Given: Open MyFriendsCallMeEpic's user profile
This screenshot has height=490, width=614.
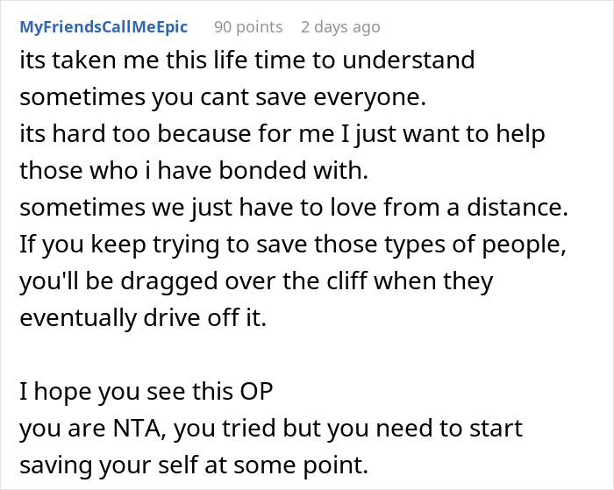Looking at the screenshot, I should [103, 27].
